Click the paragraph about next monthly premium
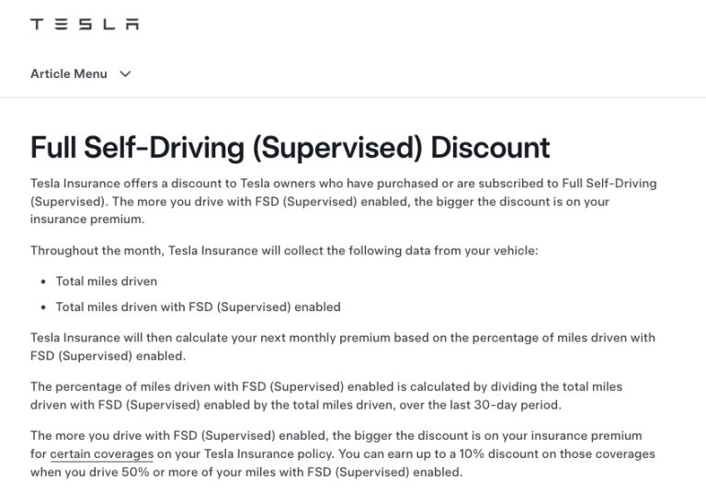706x492 pixels. pyautogui.click(x=342, y=347)
